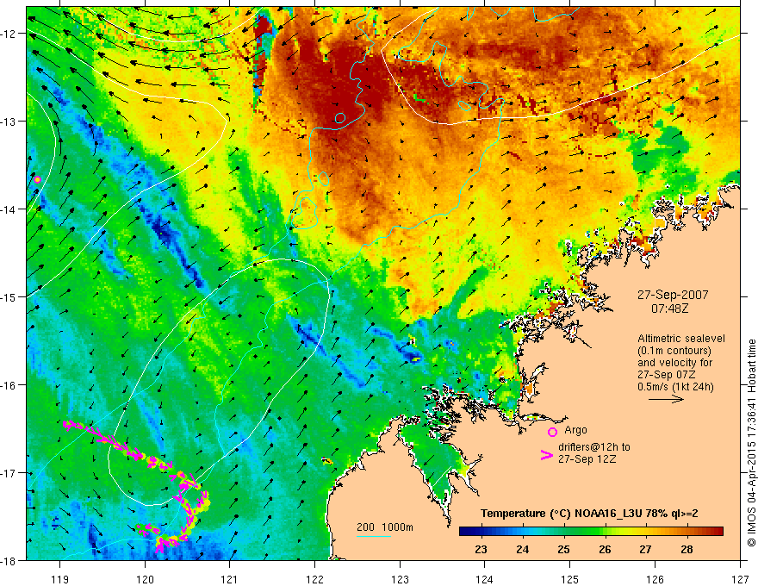The height and width of the screenshot is (586, 758).
Task: Click the '(0.1m contours)' text
Action: pos(674,351)
